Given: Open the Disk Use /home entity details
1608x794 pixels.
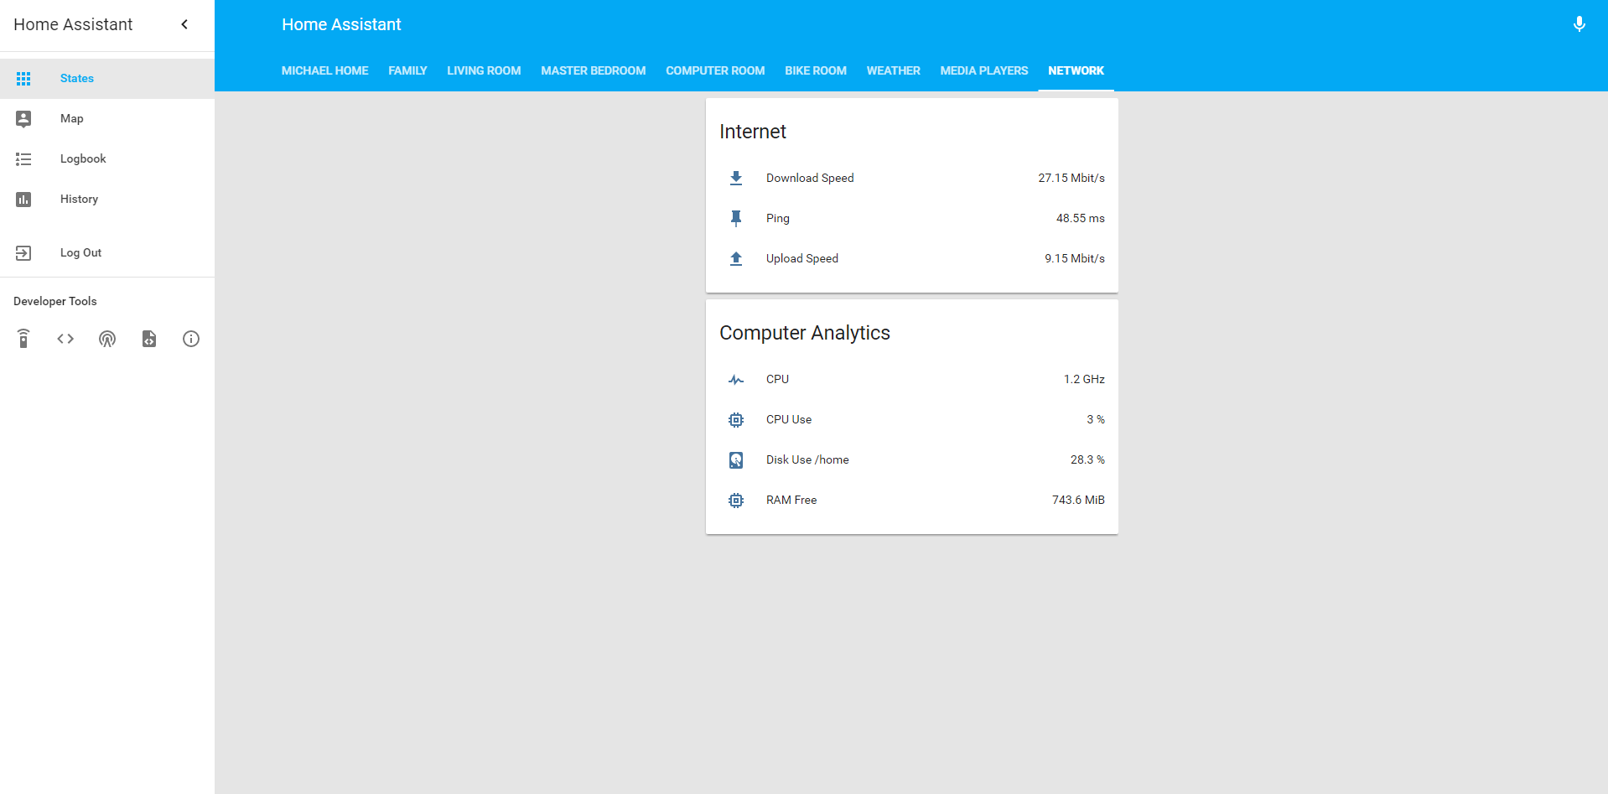Looking at the screenshot, I should [912, 459].
